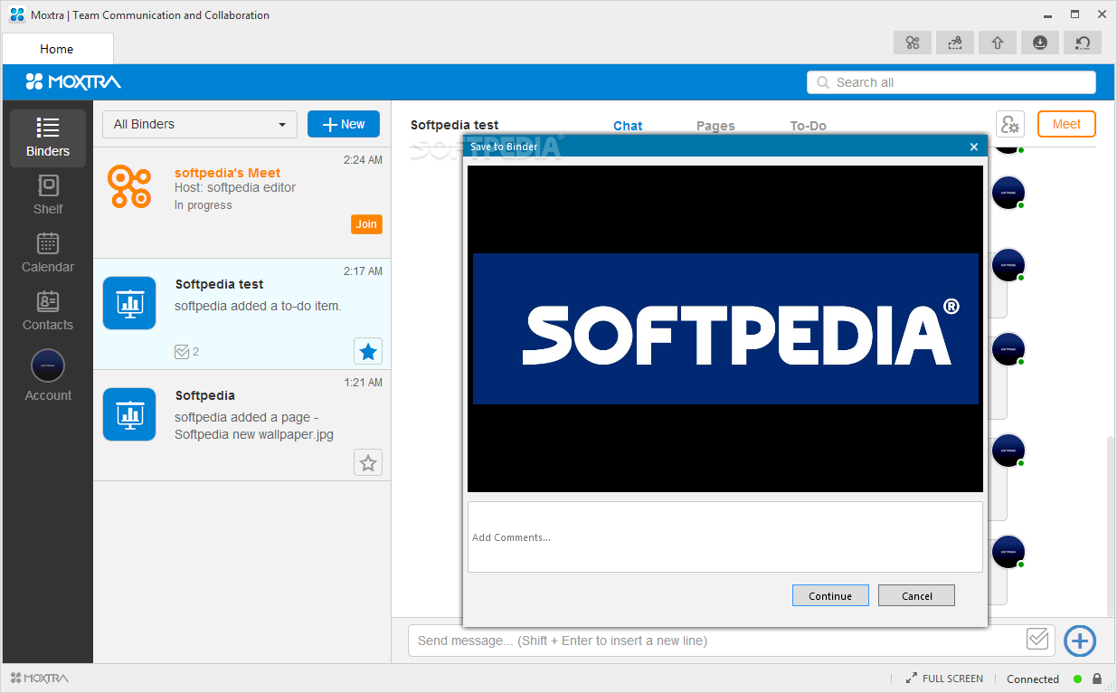Click the Moxtra meet icon in top toolbar
1117x693 pixels.
[913, 43]
